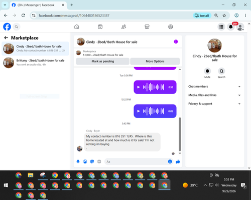Close the Messenger | Facebook tab
The image size is (251, 200).
(x=63, y=5)
